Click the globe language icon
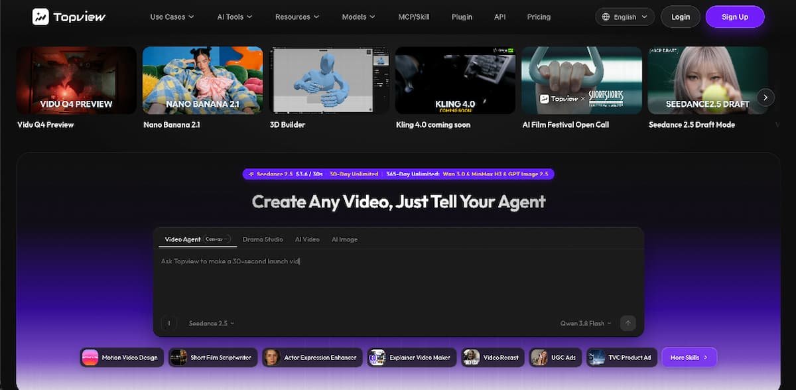The height and width of the screenshot is (390, 796). (606, 17)
